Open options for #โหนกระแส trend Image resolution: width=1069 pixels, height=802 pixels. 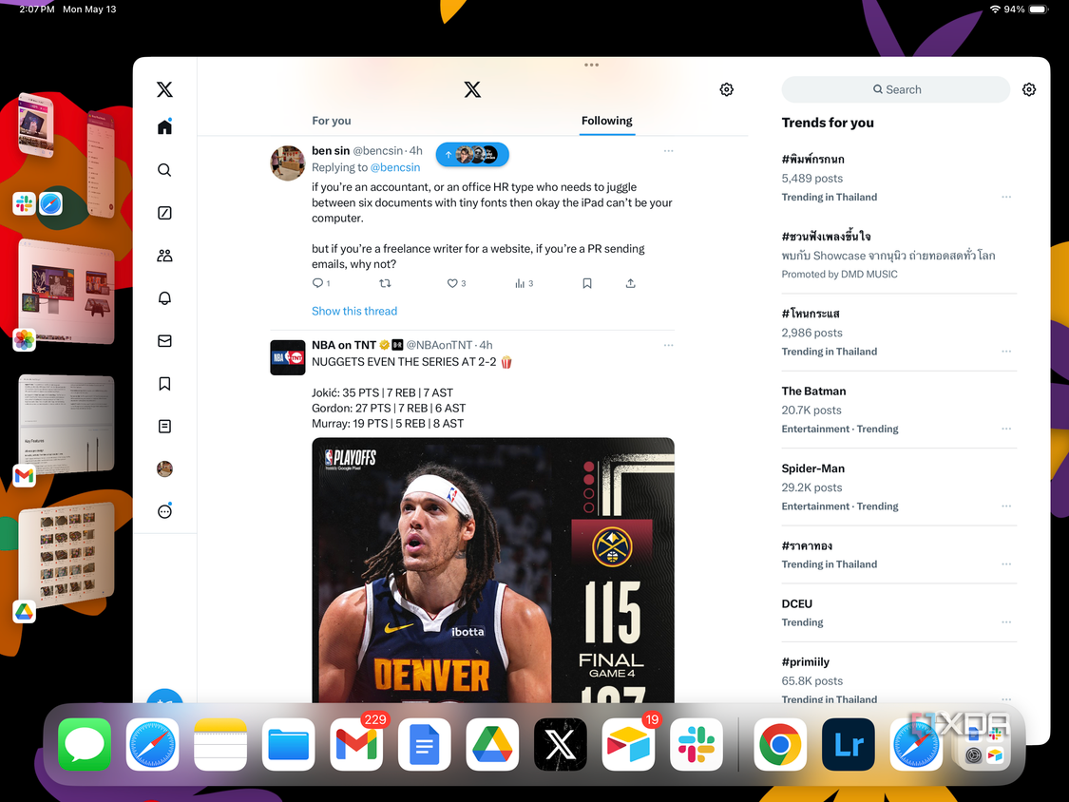[1006, 352]
